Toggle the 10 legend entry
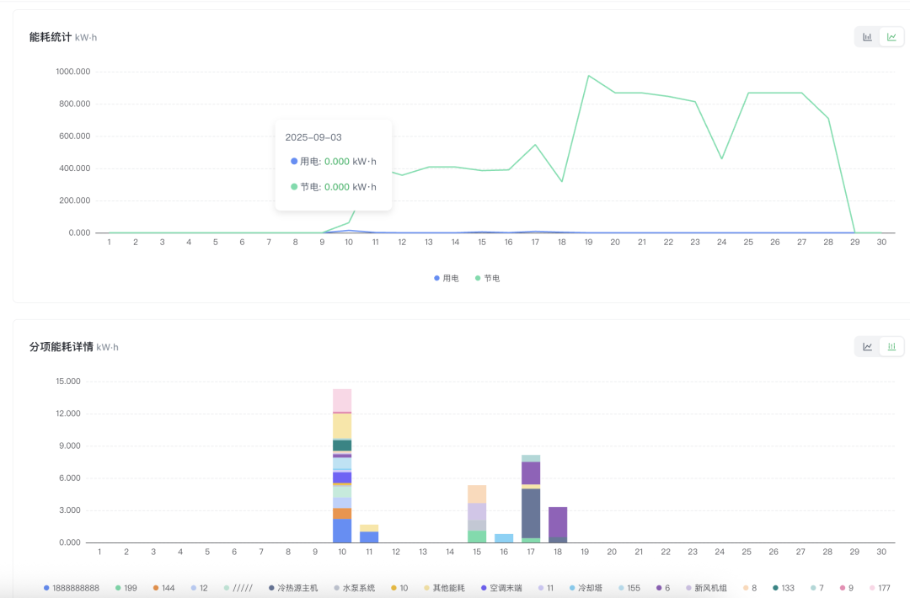The image size is (910, 598). tap(399, 588)
